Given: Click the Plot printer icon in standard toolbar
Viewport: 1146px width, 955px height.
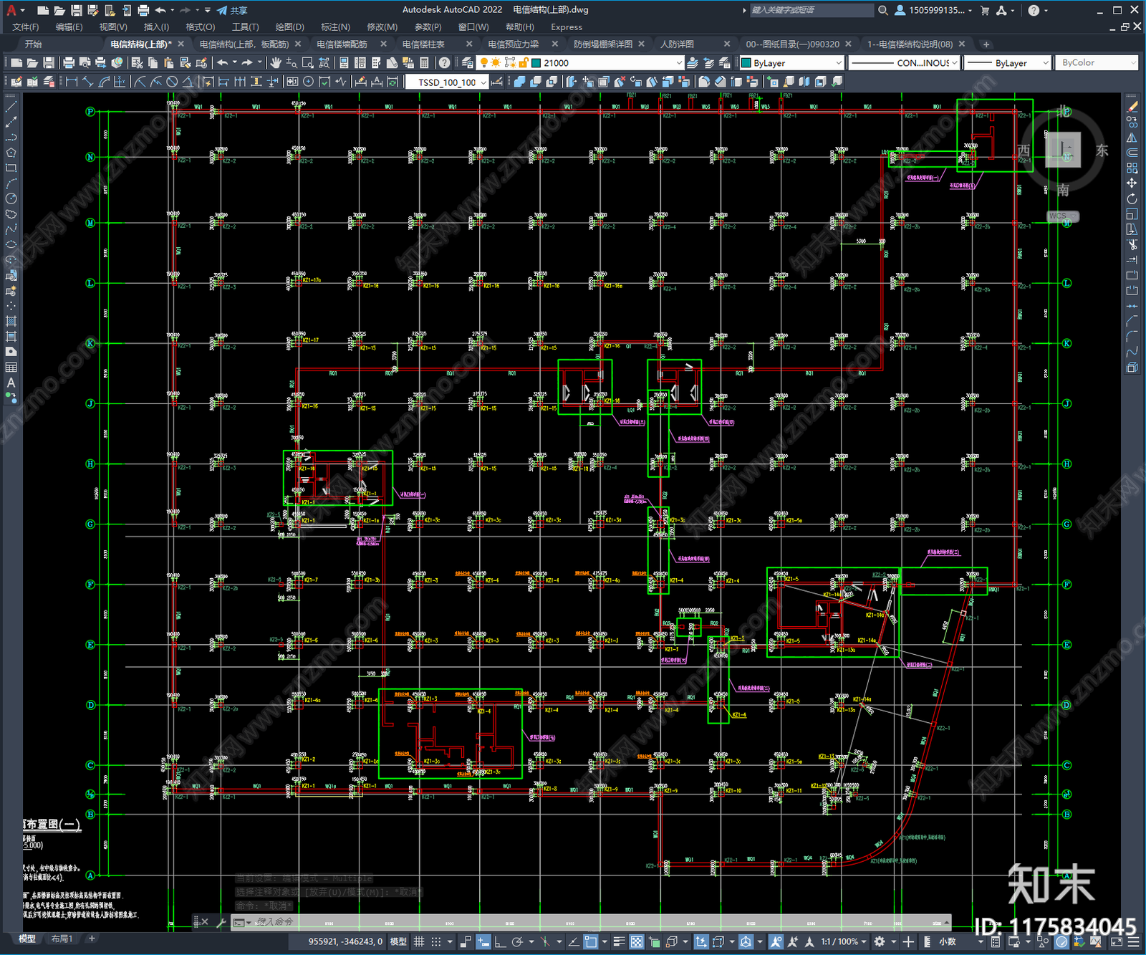Looking at the screenshot, I should [69, 63].
